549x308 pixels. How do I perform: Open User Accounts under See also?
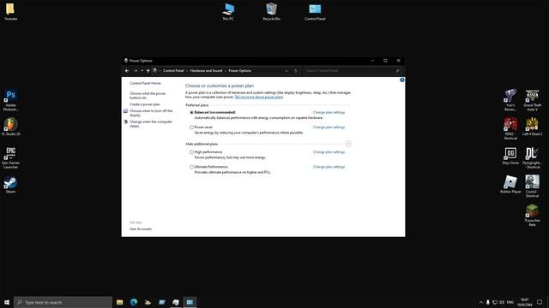coord(141,229)
